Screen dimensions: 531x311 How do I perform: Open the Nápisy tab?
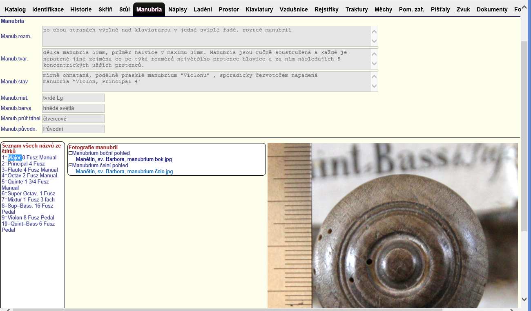178,9
